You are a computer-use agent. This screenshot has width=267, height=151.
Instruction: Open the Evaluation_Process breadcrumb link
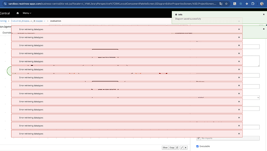click(20, 21)
